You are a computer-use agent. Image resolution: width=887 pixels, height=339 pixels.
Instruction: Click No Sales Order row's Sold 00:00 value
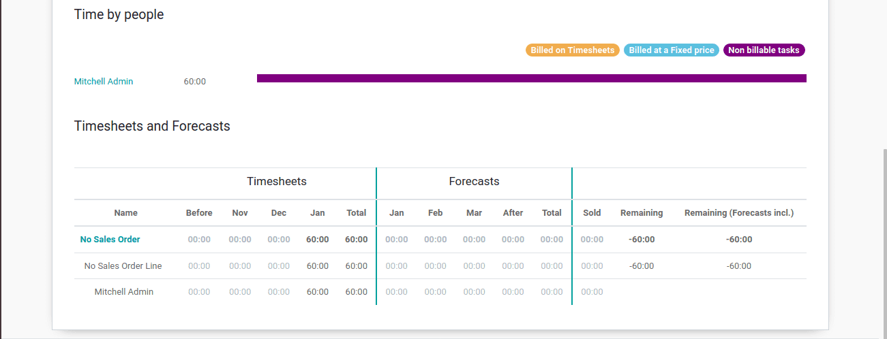(x=592, y=240)
